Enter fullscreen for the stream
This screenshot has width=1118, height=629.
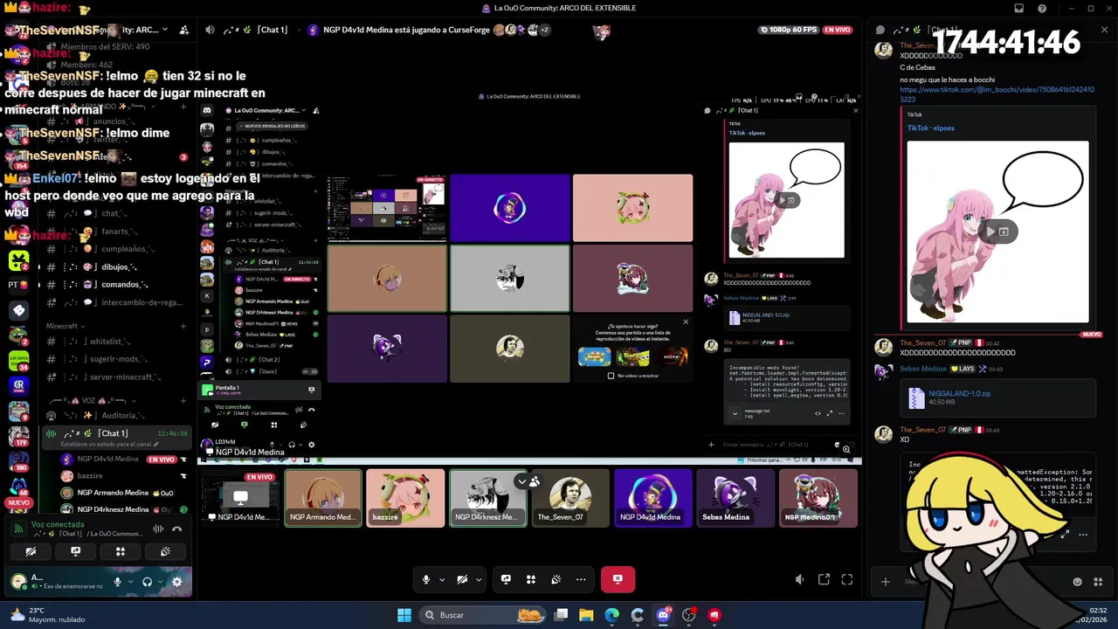[847, 579]
